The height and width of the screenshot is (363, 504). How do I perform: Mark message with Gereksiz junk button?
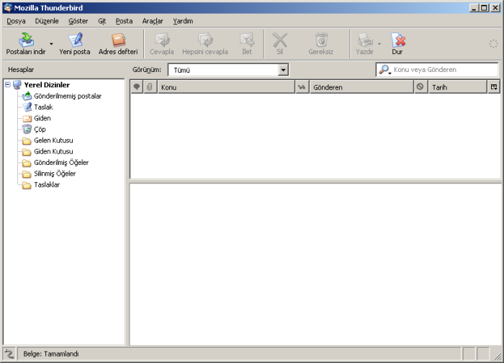click(x=321, y=44)
